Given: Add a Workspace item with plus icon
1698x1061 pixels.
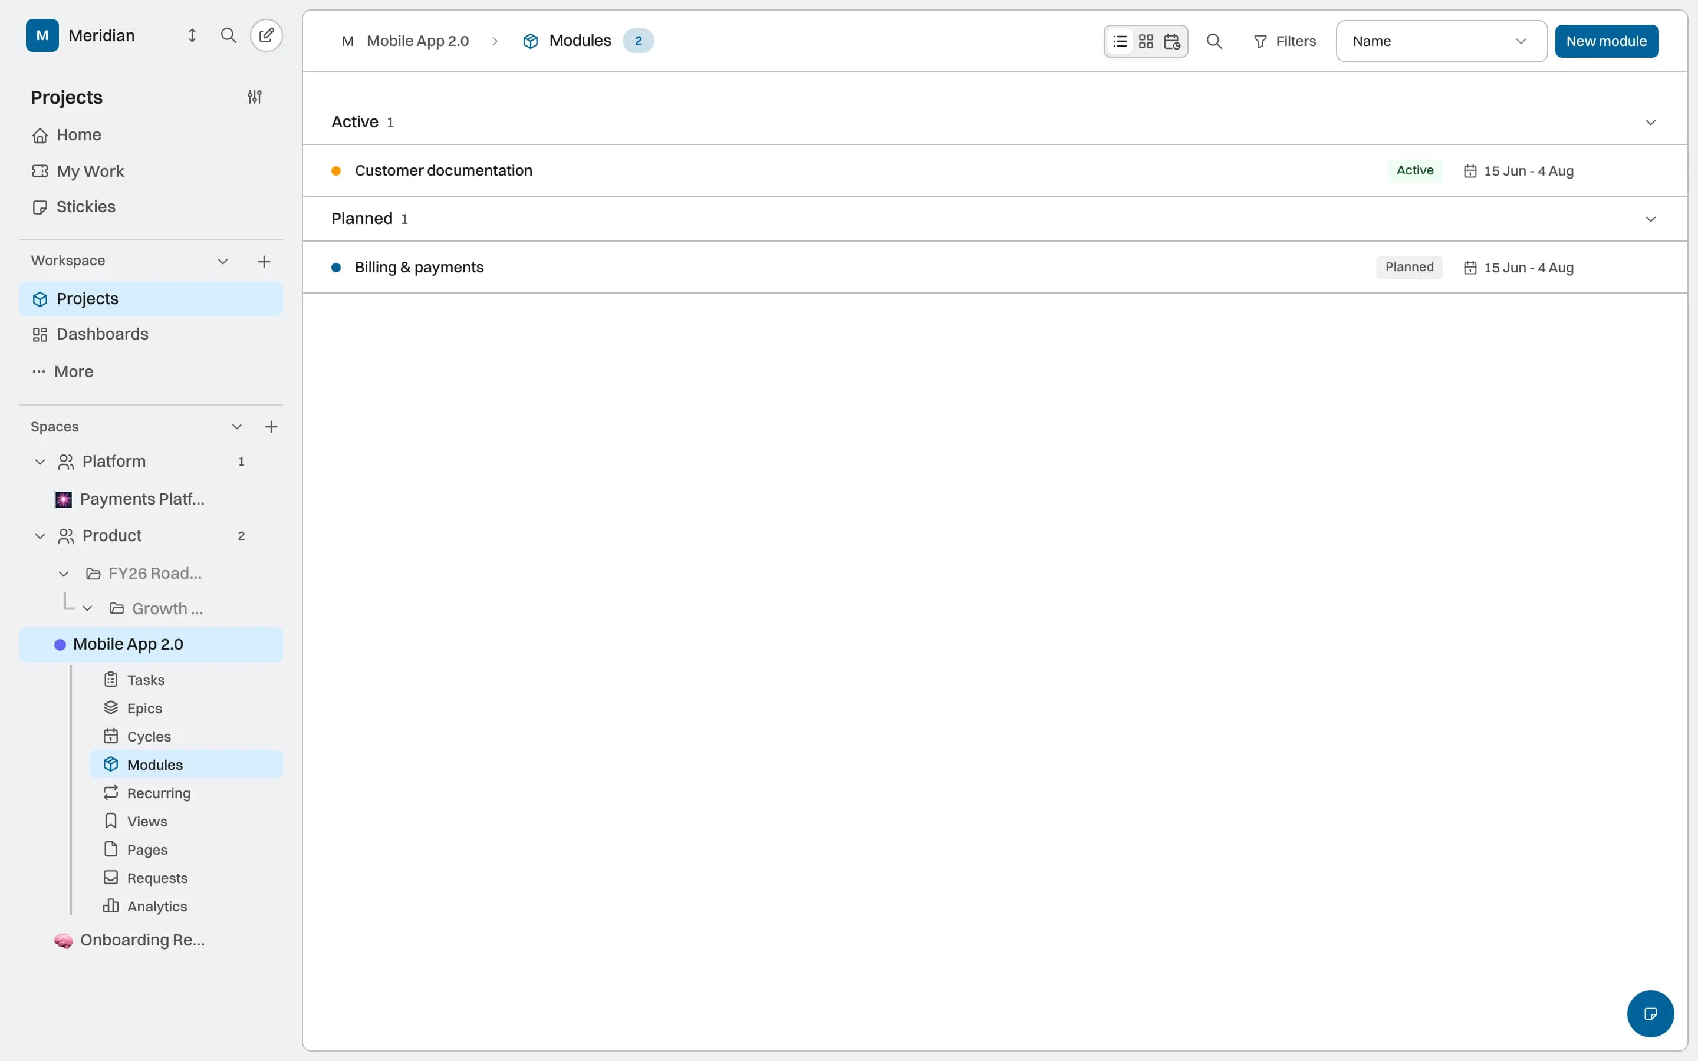Looking at the screenshot, I should coord(264,262).
